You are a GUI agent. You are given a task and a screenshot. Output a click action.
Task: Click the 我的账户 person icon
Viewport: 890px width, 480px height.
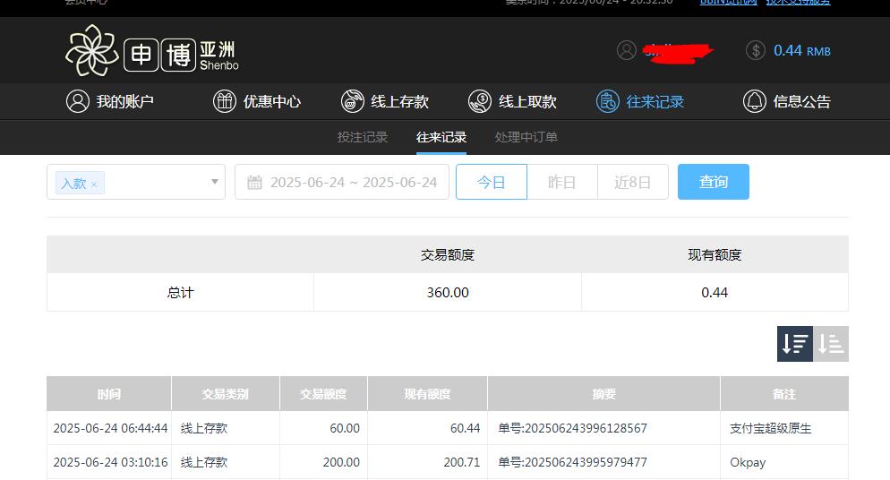(x=78, y=101)
